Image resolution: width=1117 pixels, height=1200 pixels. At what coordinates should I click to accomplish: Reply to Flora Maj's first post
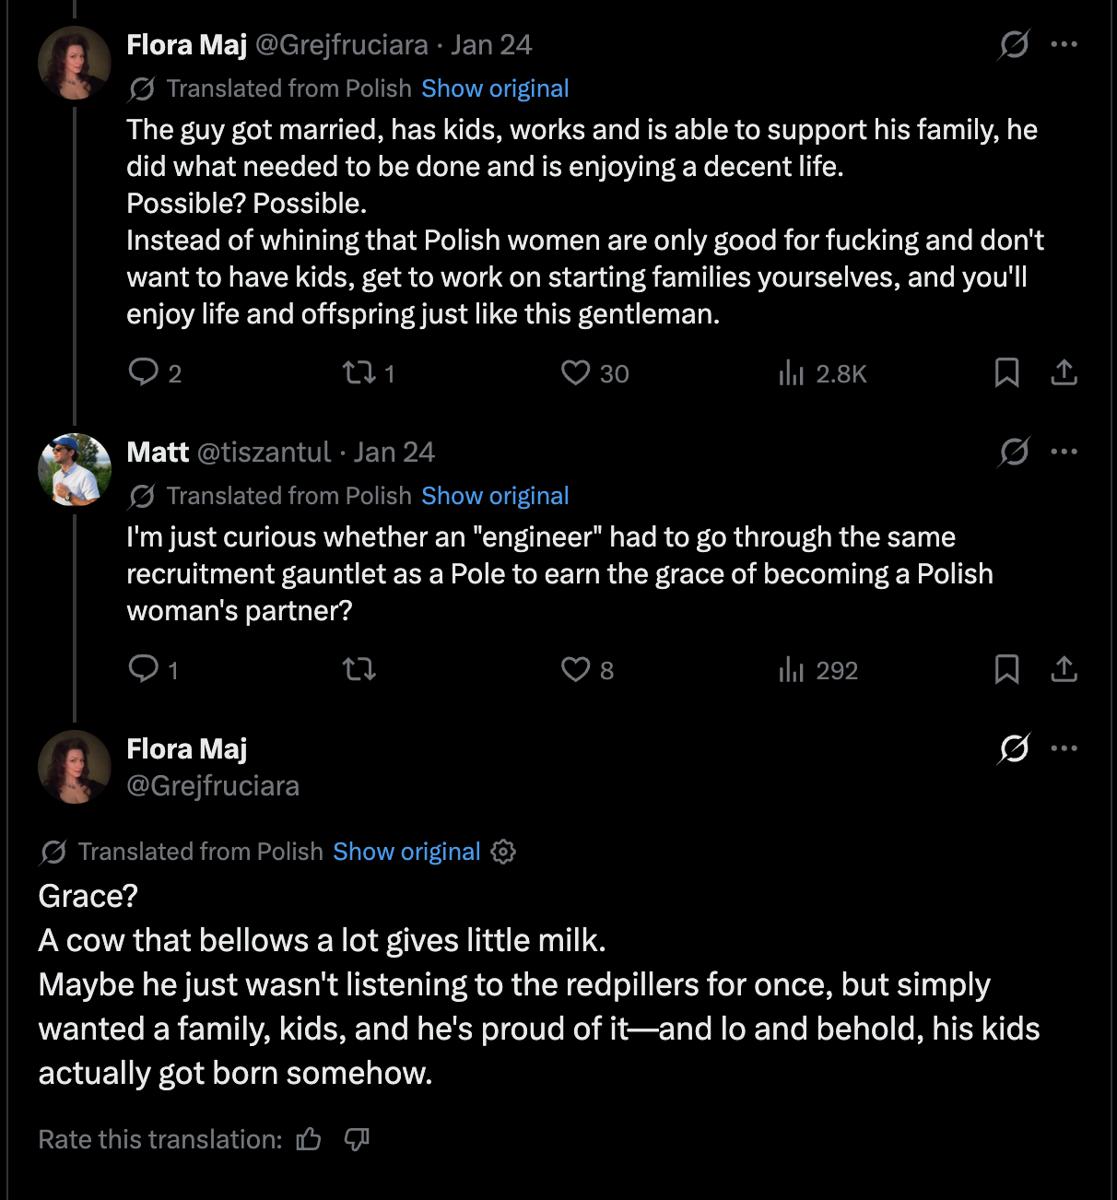click(x=144, y=372)
